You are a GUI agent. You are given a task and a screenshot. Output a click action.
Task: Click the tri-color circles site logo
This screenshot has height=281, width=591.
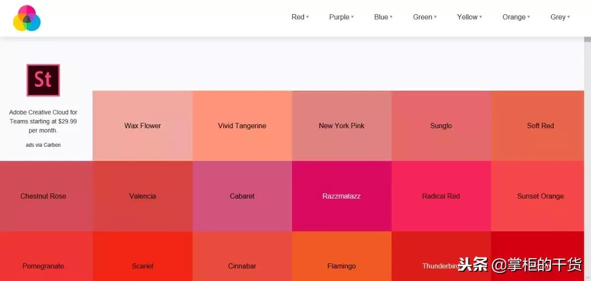(x=27, y=18)
